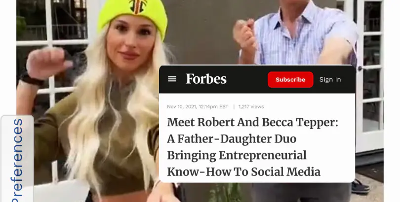
Task: Click the green plant below the article card
Action: tap(225, 192)
